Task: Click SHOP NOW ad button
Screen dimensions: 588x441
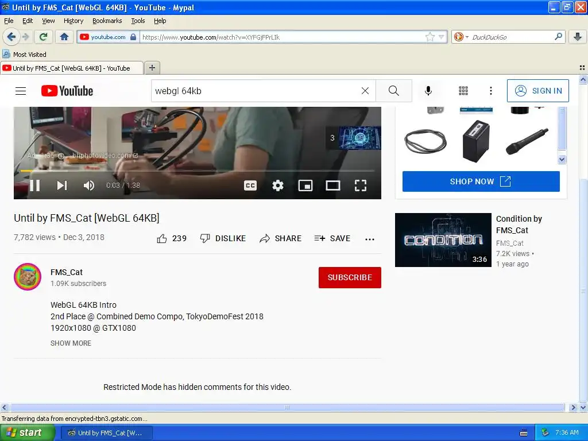Action: tap(481, 181)
